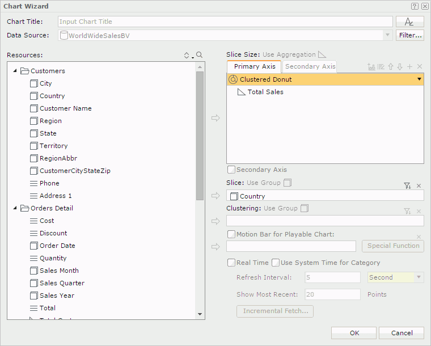Click the arrow to add field to Slice Size
This screenshot has height=346, width=431.
click(x=216, y=118)
